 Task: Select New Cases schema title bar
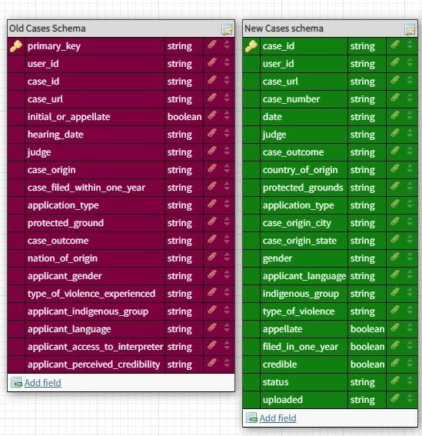pyautogui.click(x=330, y=28)
